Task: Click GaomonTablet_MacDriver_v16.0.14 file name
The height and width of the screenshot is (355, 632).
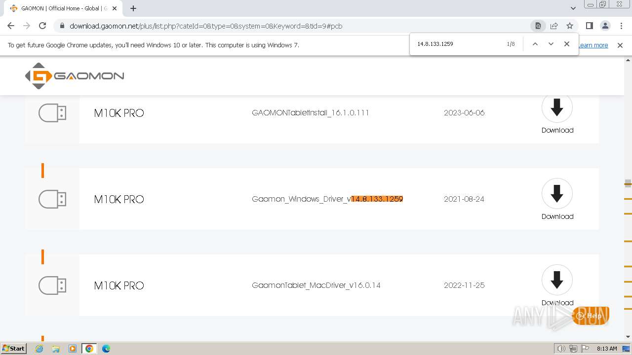Action: [316, 285]
